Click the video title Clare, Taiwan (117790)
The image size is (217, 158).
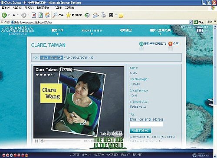coord(54,70)
